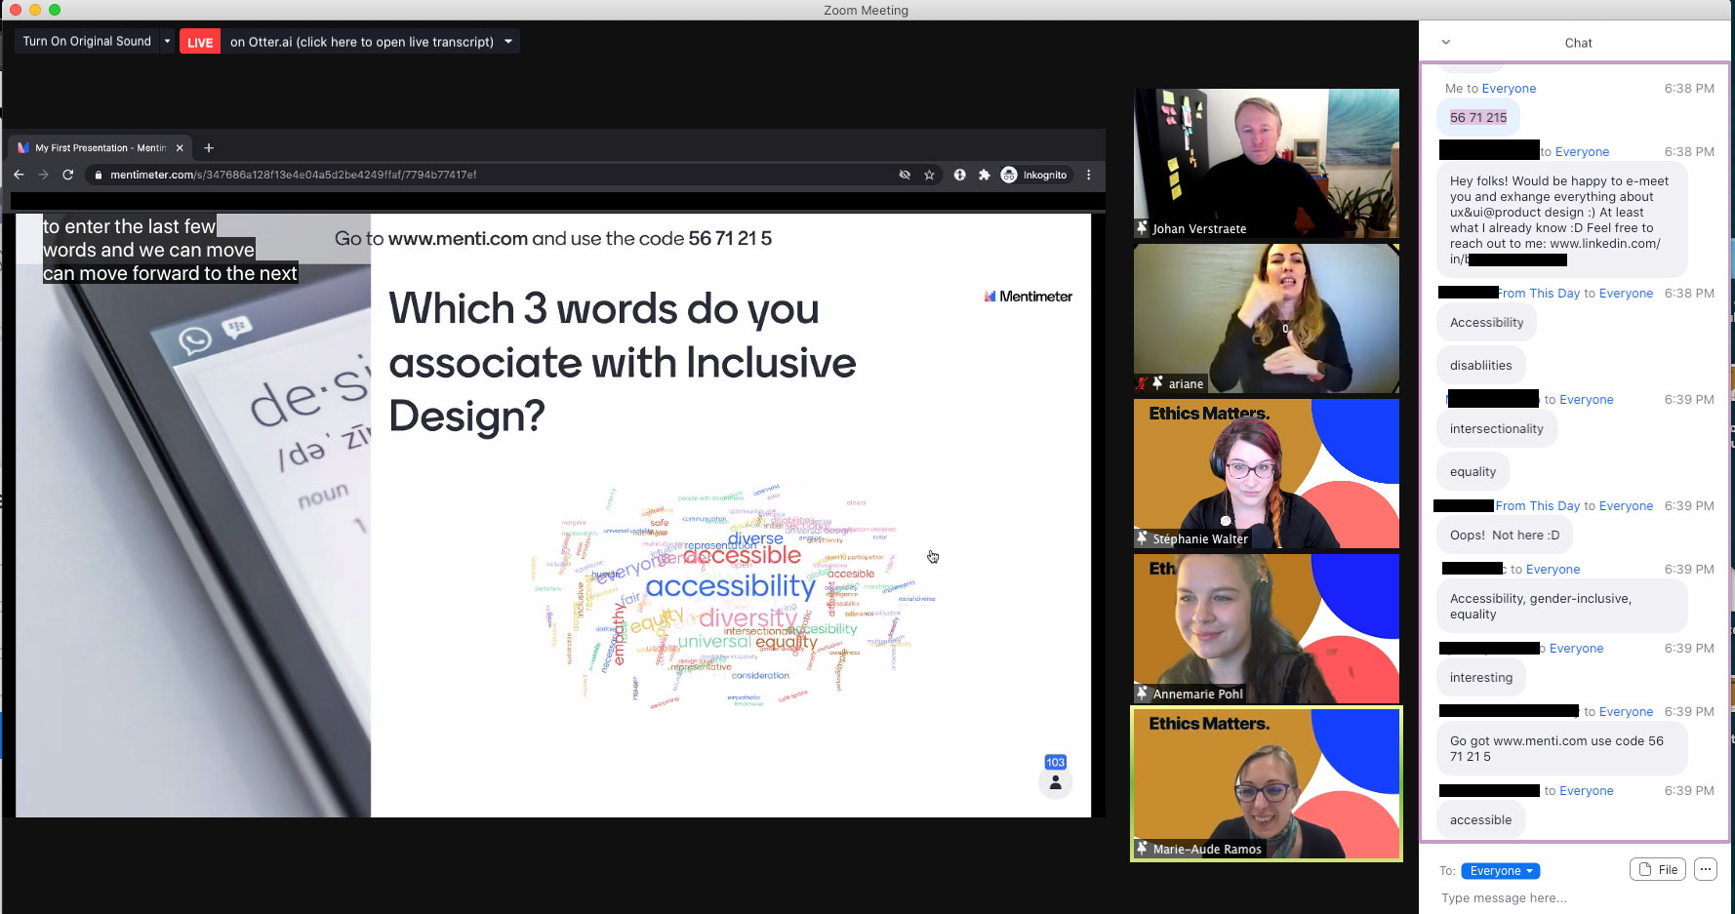Click muted microphone icon next to ariane
1735x914 pixels.
tap(1142, 383)
